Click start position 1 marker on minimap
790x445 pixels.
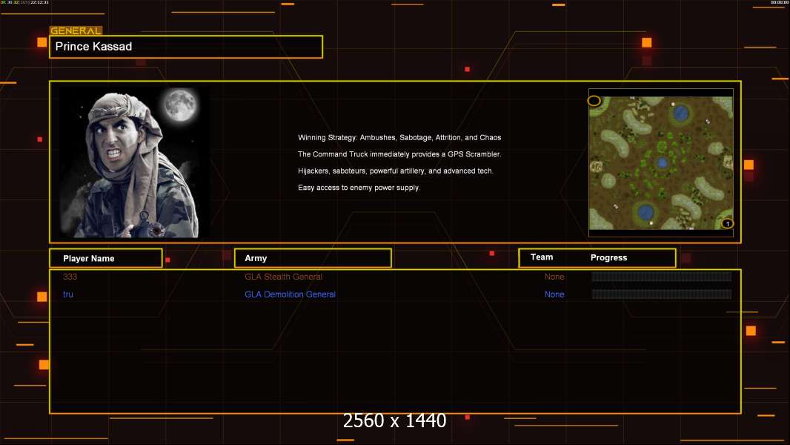point(727,223)
